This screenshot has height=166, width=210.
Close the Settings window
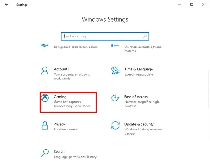click(204, 5)
